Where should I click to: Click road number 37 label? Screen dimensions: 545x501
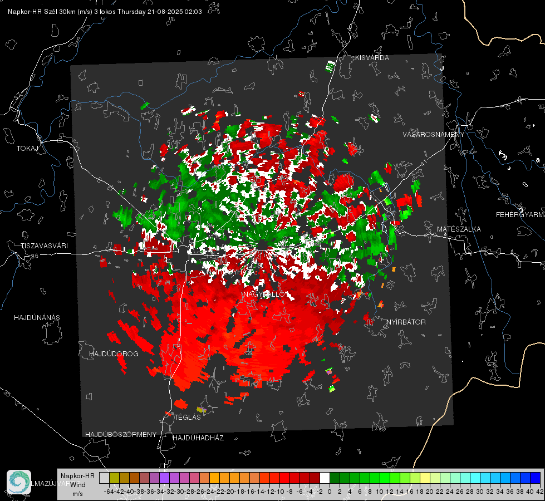point(18,95)
